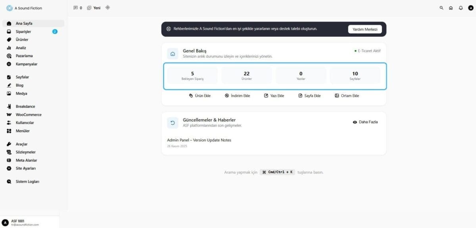
Task: Select the WooCommerce icon in the sidebar
Action: pos(9,114)
